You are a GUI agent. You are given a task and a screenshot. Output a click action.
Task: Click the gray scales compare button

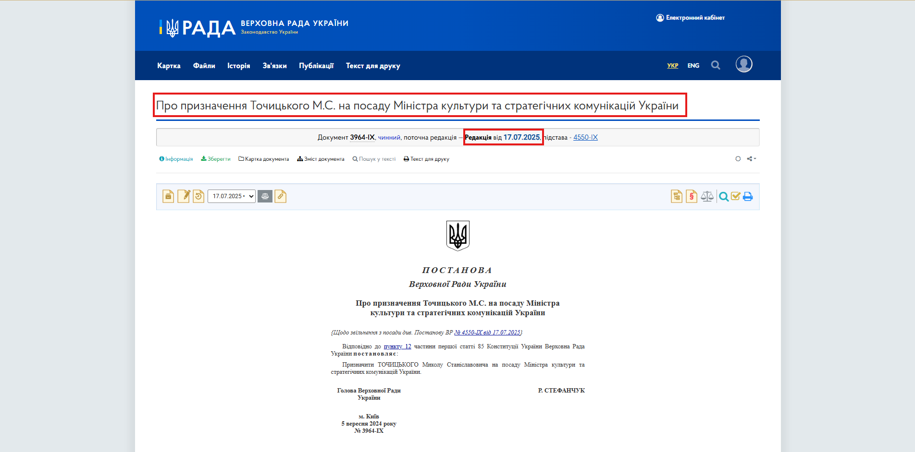(265, 196)
